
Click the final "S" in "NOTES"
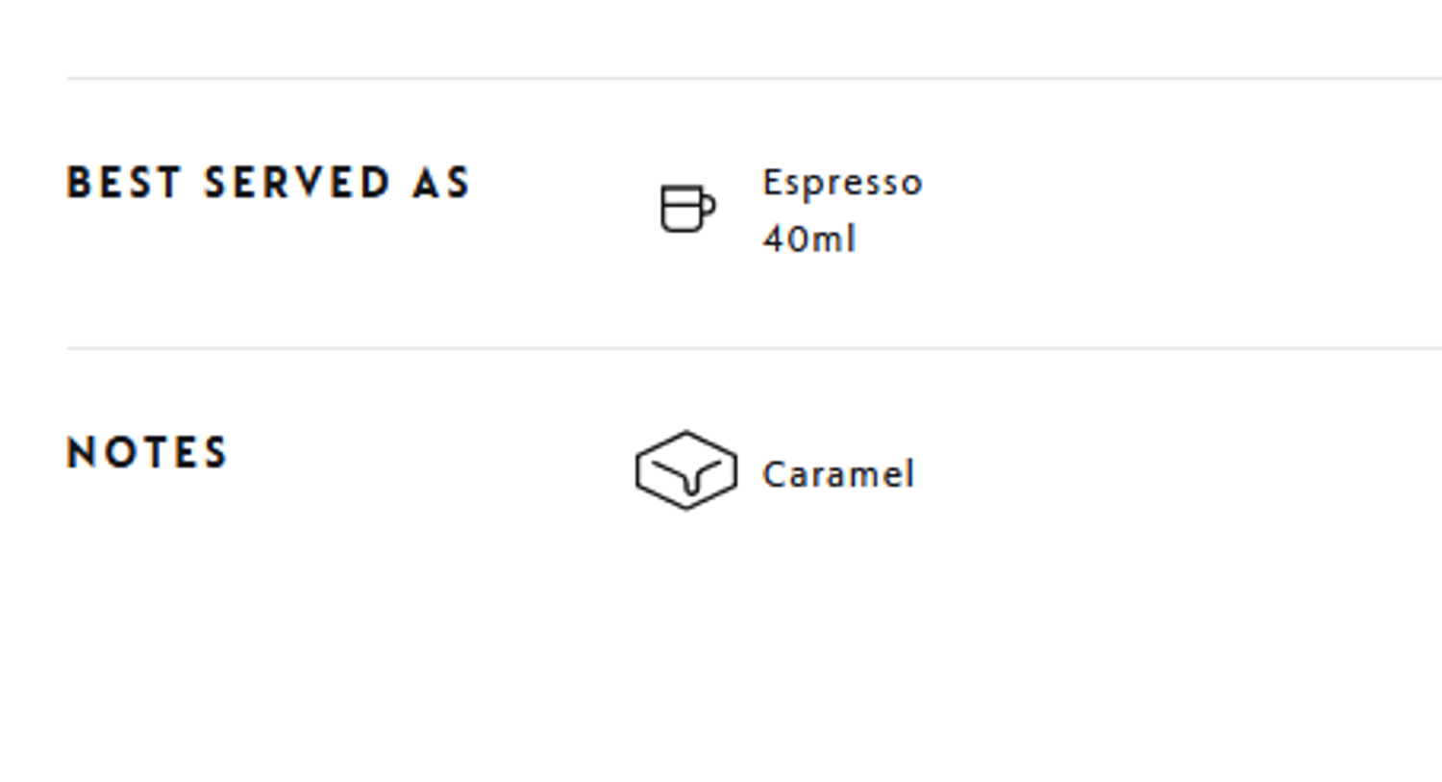point(215,453)
